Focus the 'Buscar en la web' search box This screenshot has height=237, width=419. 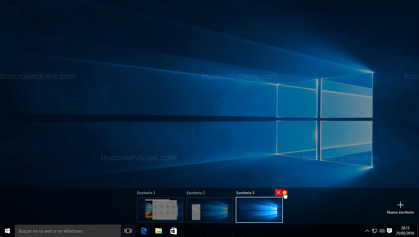(x=68, y=231)
